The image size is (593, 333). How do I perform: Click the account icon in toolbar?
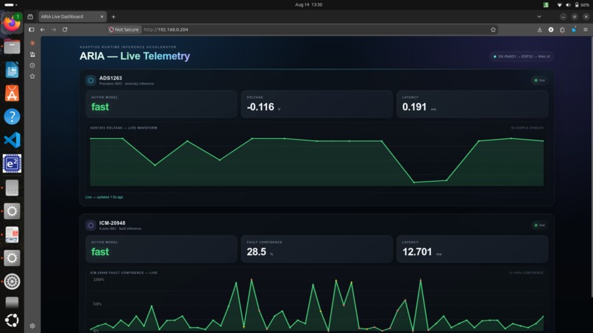(x=551, y=29)
